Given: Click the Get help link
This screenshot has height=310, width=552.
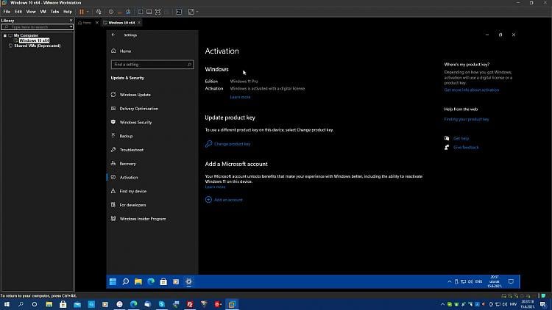Looking at the screenshot, I should [x=461, y=138].
